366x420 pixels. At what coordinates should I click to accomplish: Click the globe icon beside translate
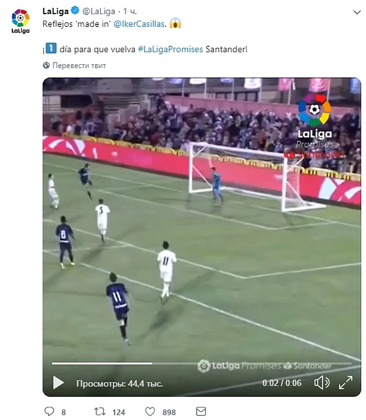pyautogui.click(x=46, y=65)
